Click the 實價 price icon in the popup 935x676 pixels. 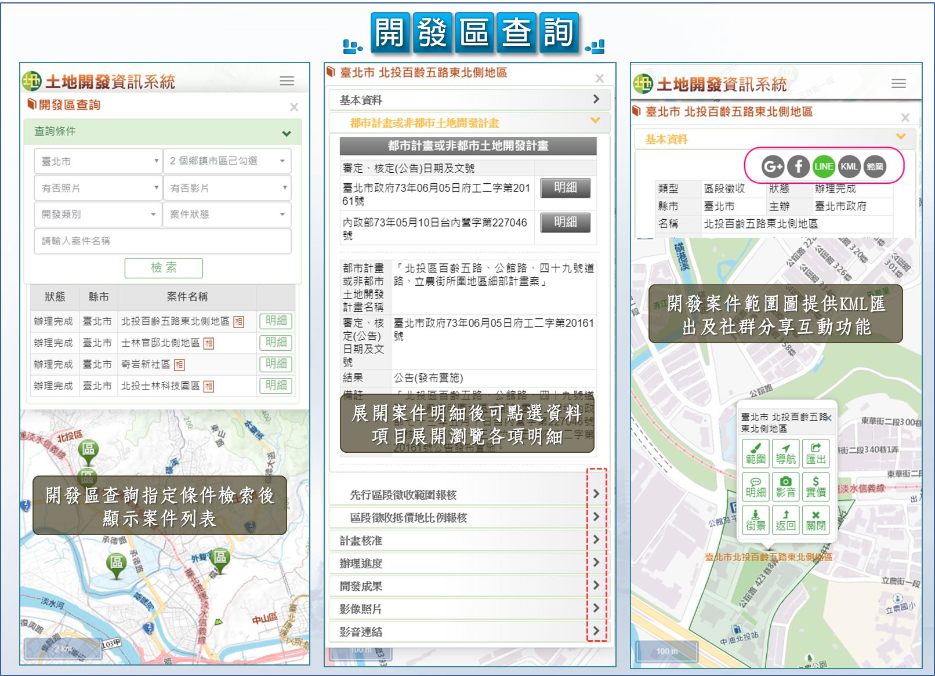816,486
